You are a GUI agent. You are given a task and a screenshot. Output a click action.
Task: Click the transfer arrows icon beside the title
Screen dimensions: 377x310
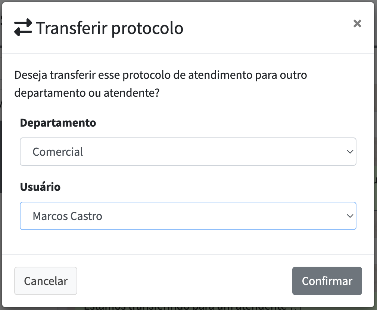pos(22,27)
